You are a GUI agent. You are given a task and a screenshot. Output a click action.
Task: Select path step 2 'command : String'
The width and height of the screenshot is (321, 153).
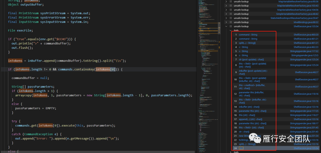[x=248, y=39]
